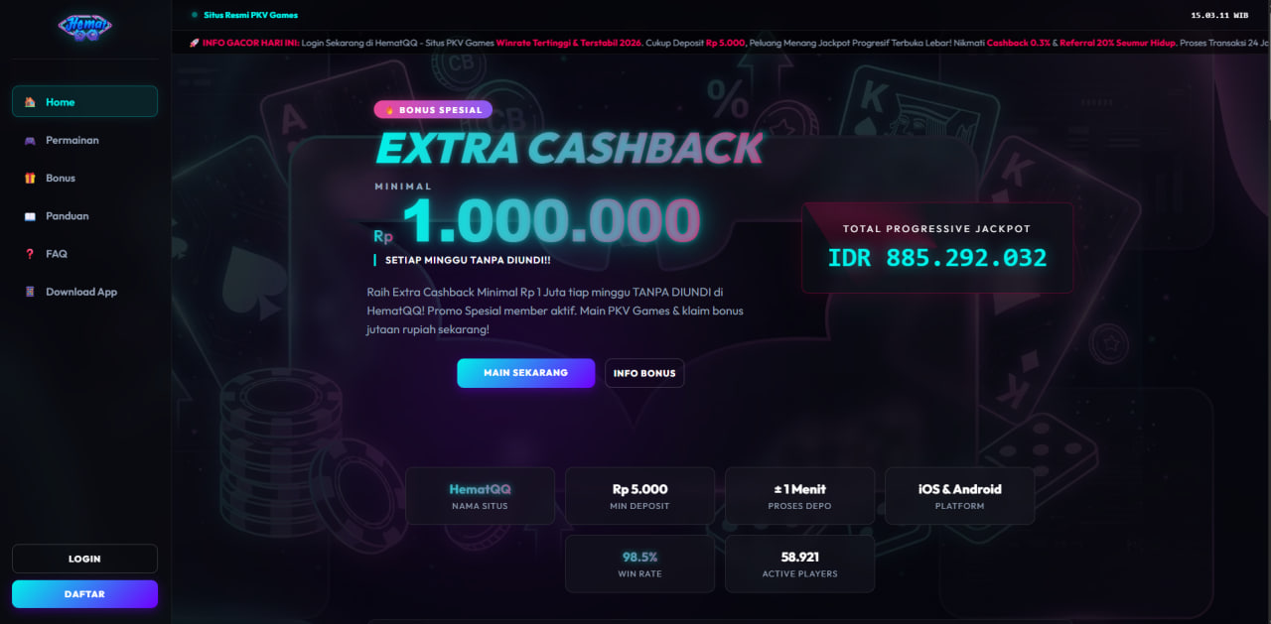Click the rocket icon in the info ticker
The height and width of the screenshot is (624, 1271).
pos(194,43)
